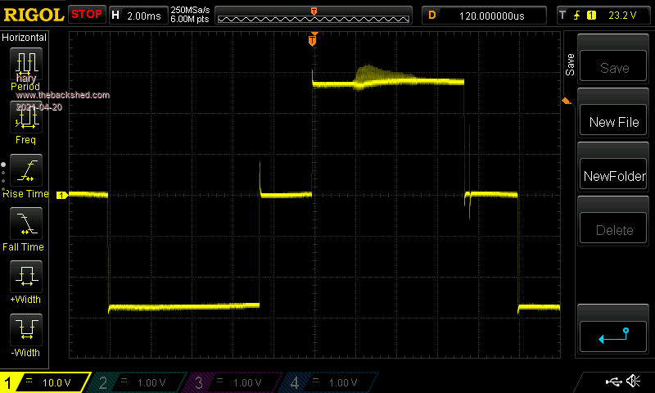Screen dimensions: 655x393
Task: Click the New File button
Action: pos(613,122)
